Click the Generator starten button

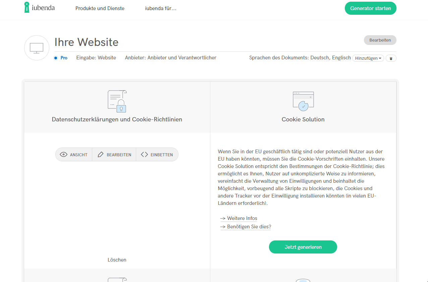pos(370,8)
